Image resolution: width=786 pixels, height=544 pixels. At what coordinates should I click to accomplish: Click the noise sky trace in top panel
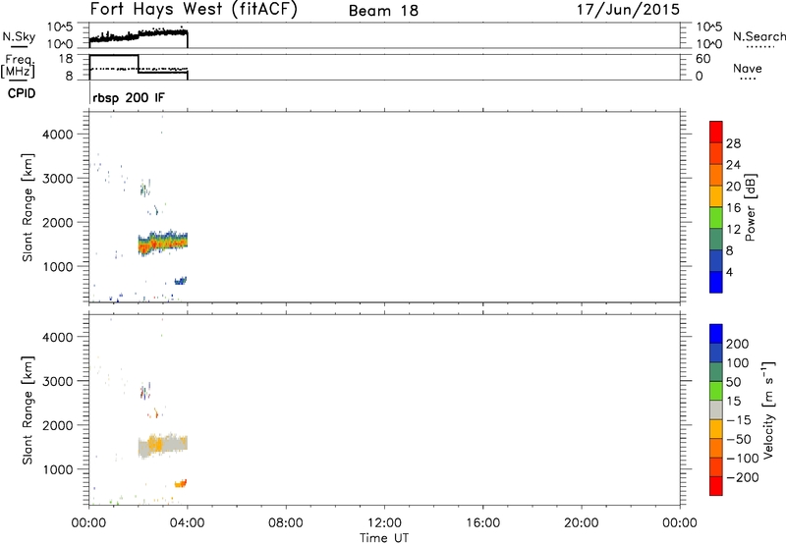(x=139, y=35)
